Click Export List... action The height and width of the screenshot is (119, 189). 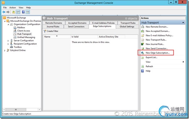point(151,57)
